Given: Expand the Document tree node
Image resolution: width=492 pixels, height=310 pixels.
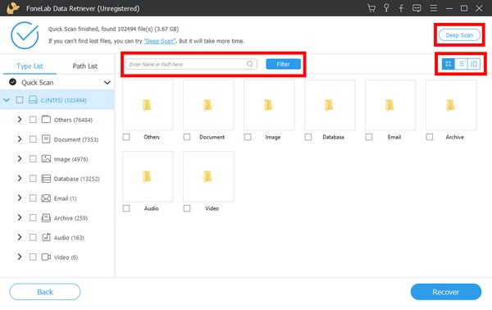Looking at the screenshot, I should coord(20,139).
